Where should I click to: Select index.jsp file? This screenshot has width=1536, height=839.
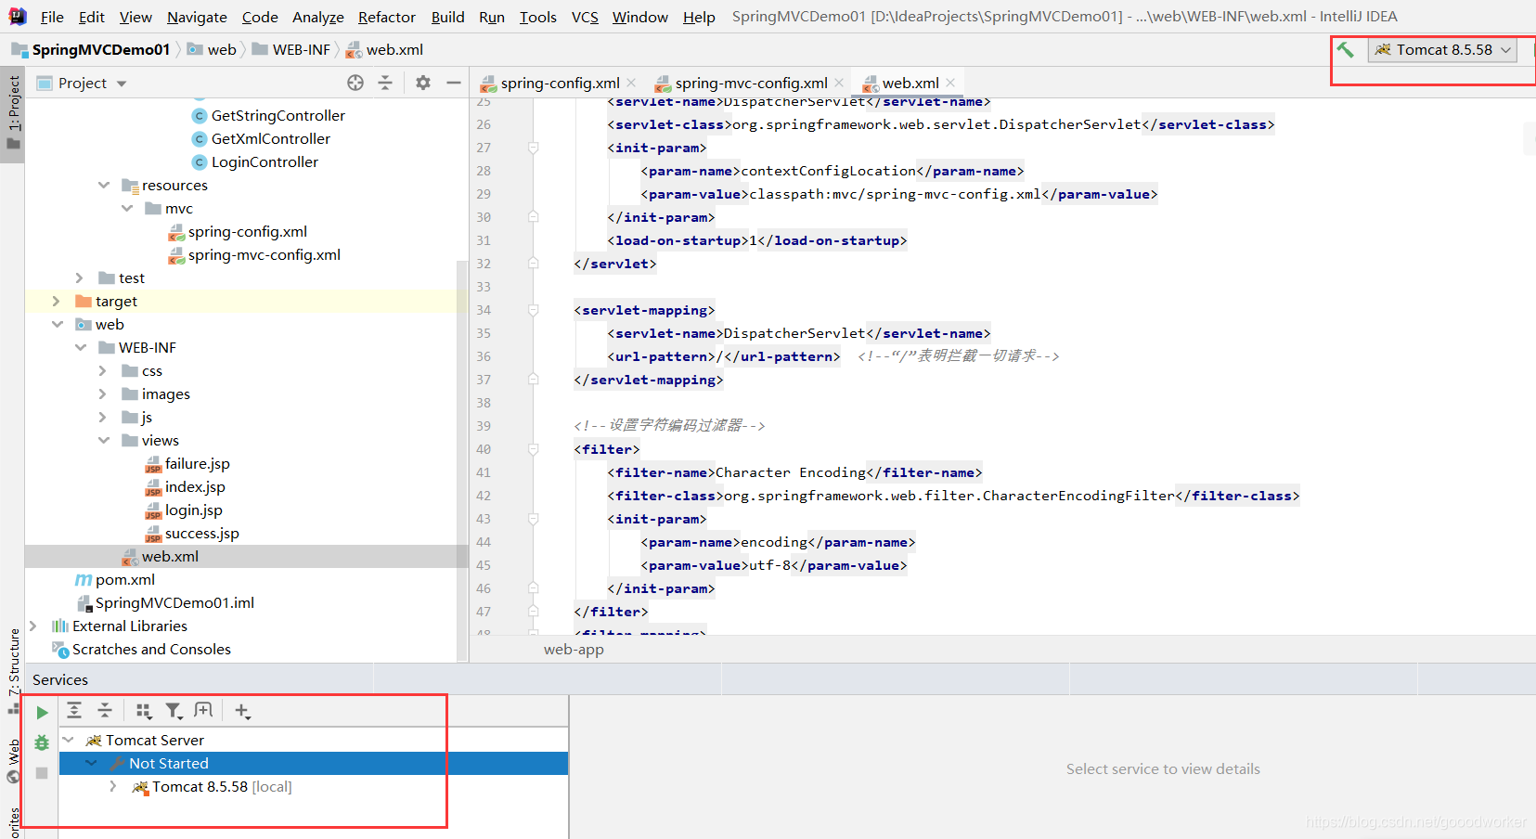coord(195,486)
